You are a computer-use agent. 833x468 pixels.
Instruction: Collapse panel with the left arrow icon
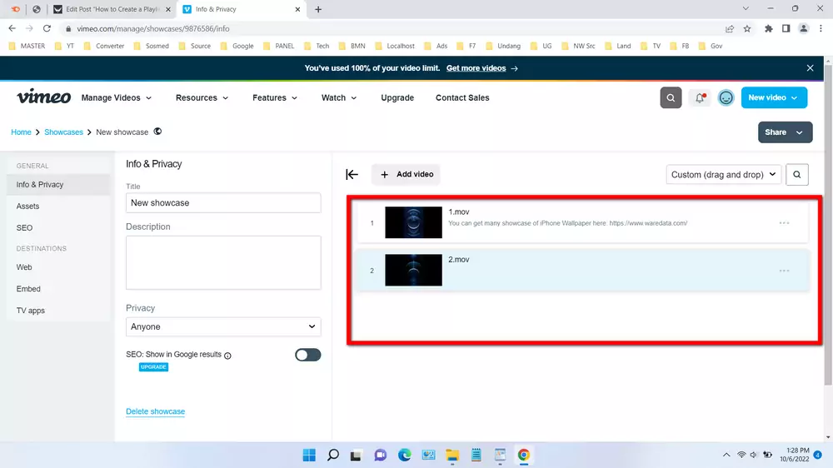point(352,174)
